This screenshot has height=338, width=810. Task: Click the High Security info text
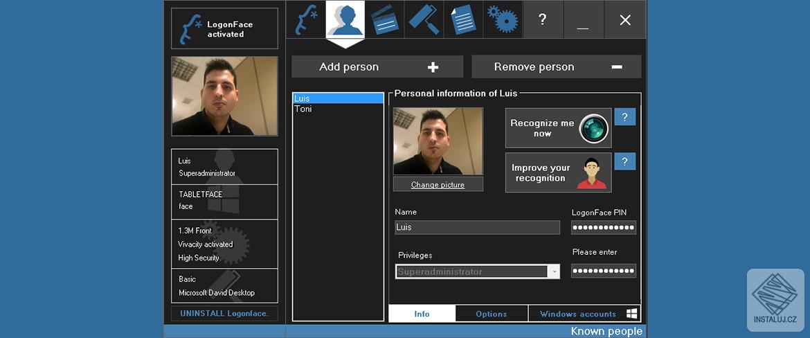199,258
